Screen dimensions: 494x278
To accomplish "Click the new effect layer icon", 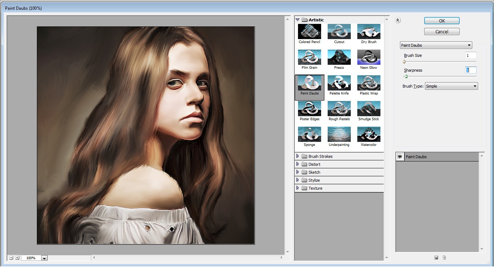I will [436, 258].
